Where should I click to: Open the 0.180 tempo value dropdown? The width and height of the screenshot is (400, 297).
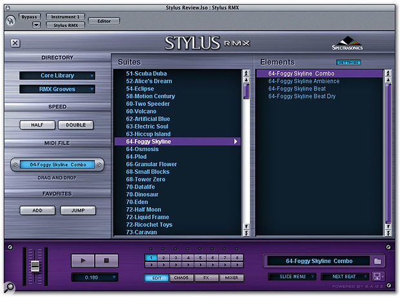[95, 278]
